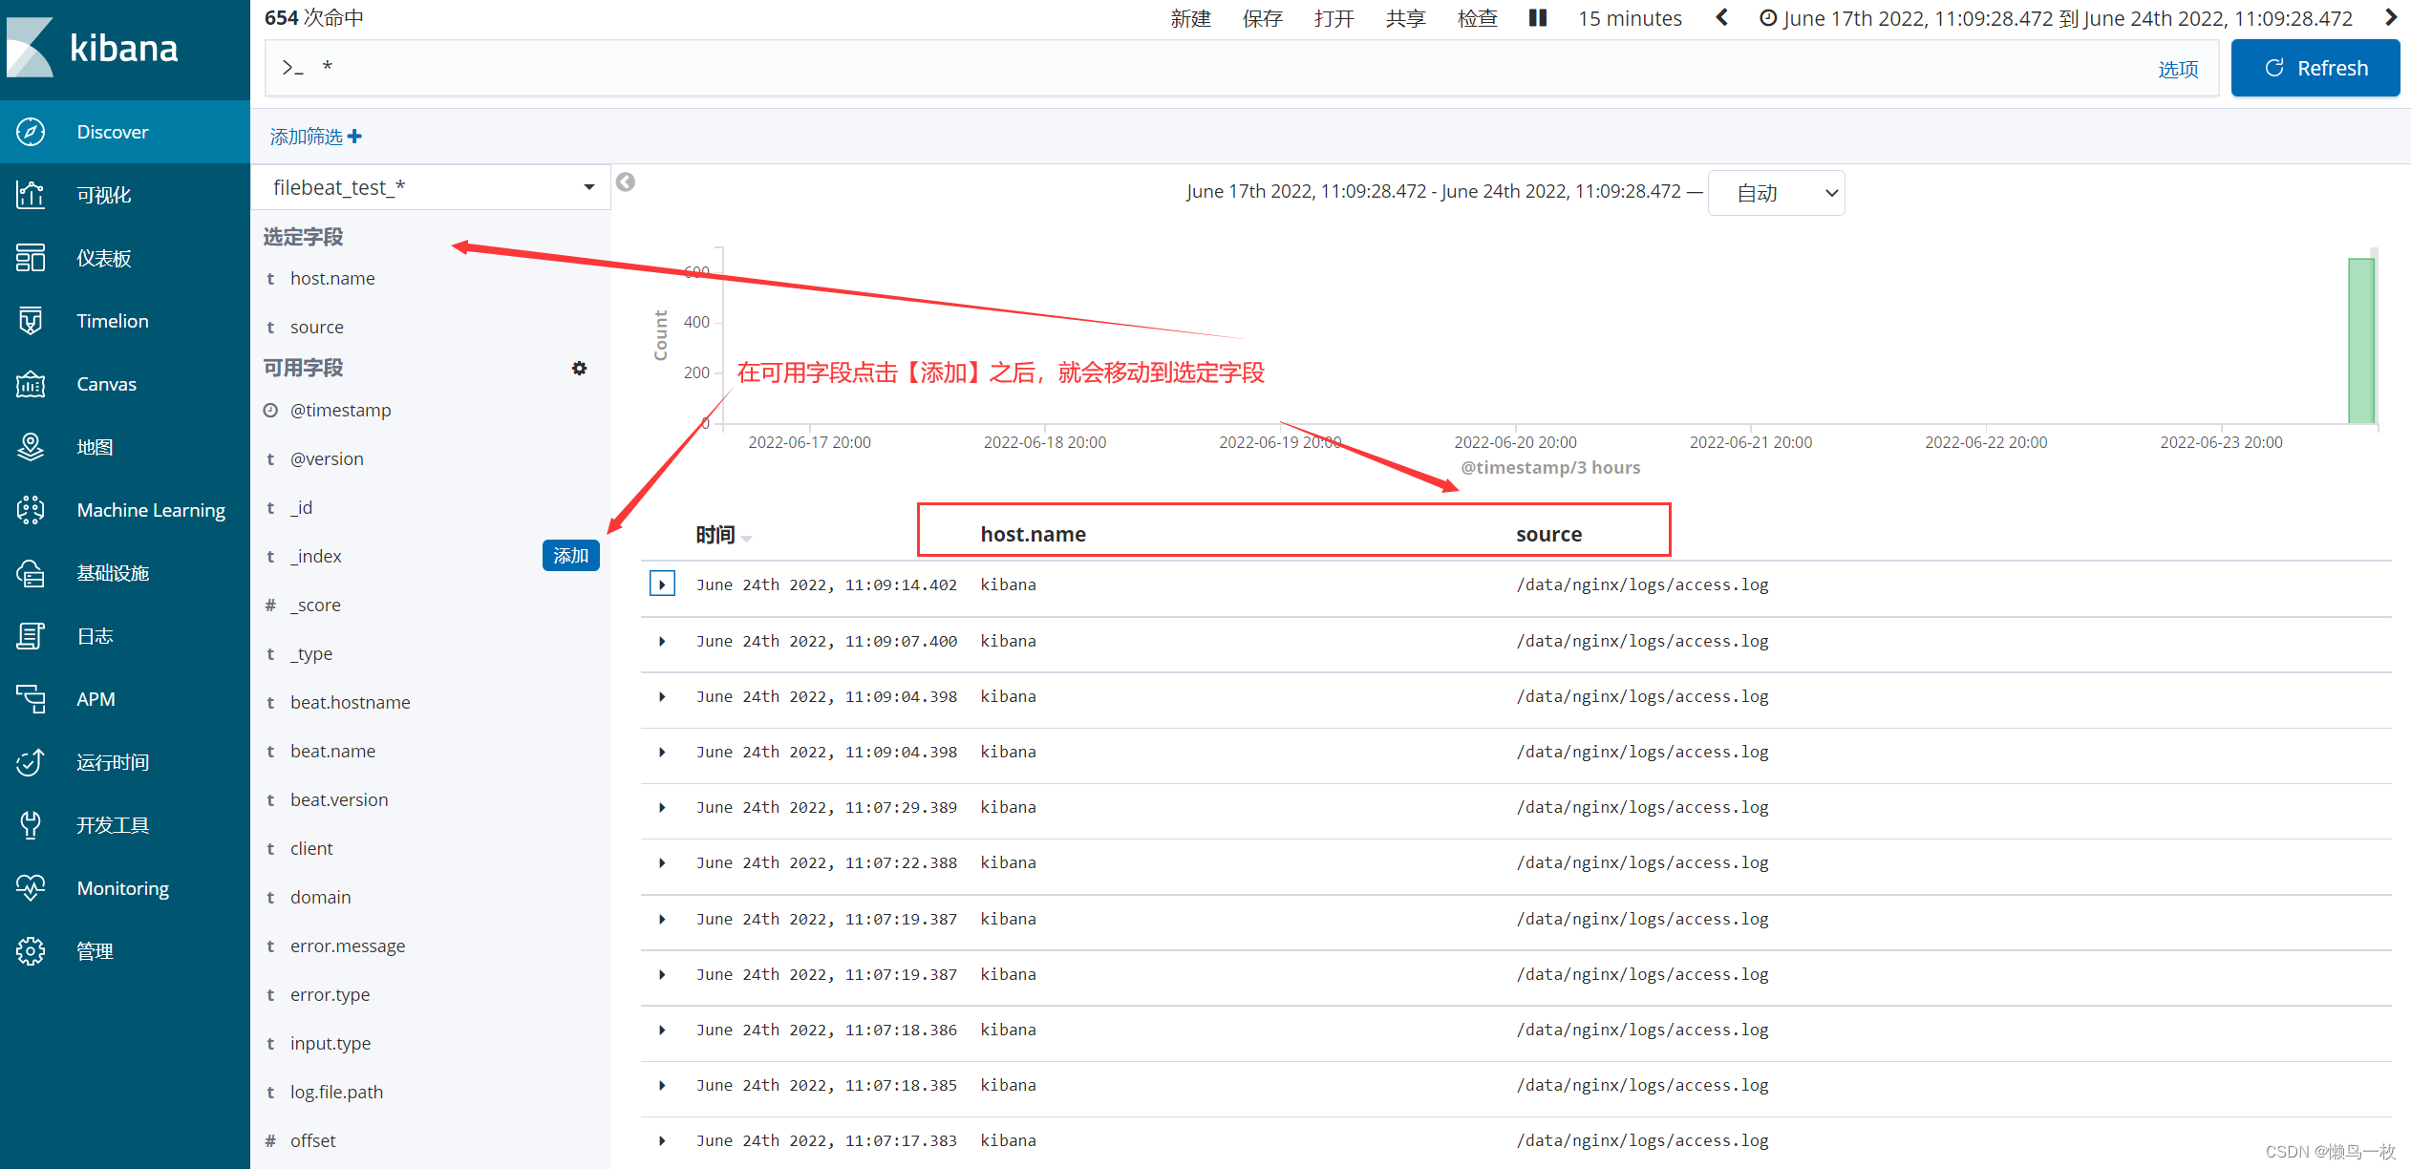Expand the first log entry row
This screenshot has width=2411, height=1169.
pos(661,584)
